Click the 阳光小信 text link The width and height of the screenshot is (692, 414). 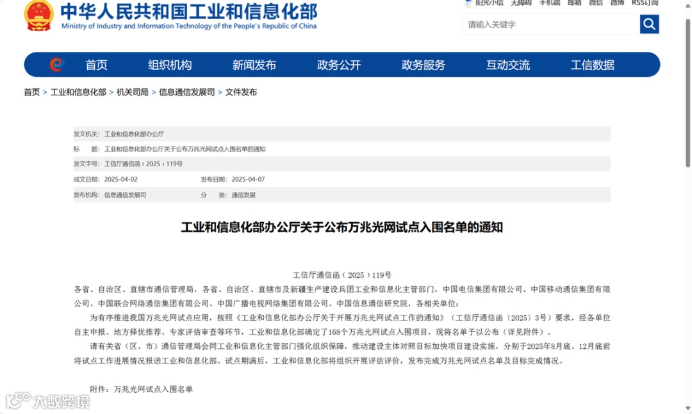(x=490, y=3)
